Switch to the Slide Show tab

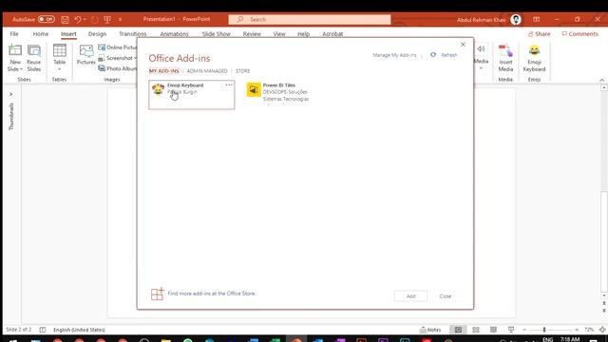tap(216, 34)
